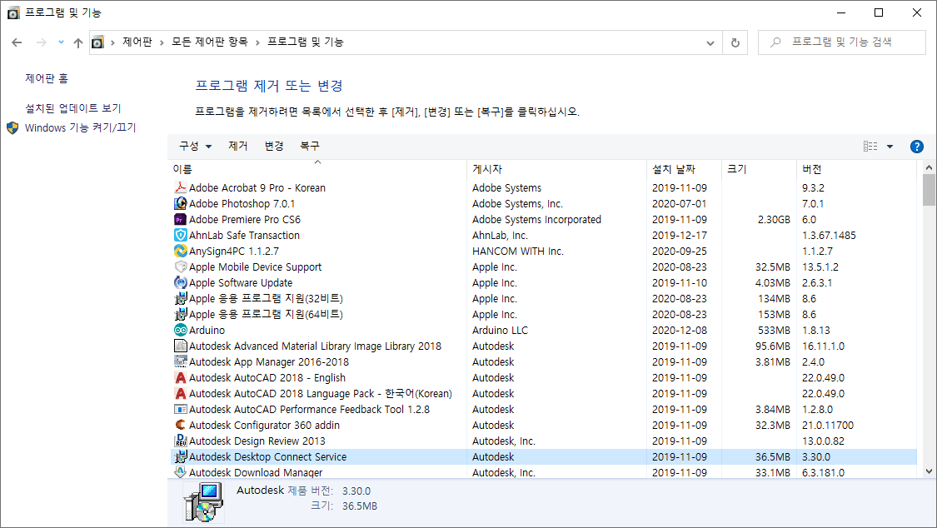Click the Autodesk App Manager 2016-2018 icon
Screen dimensions: 937x528
pyautogui.click(x=180, y=362)
